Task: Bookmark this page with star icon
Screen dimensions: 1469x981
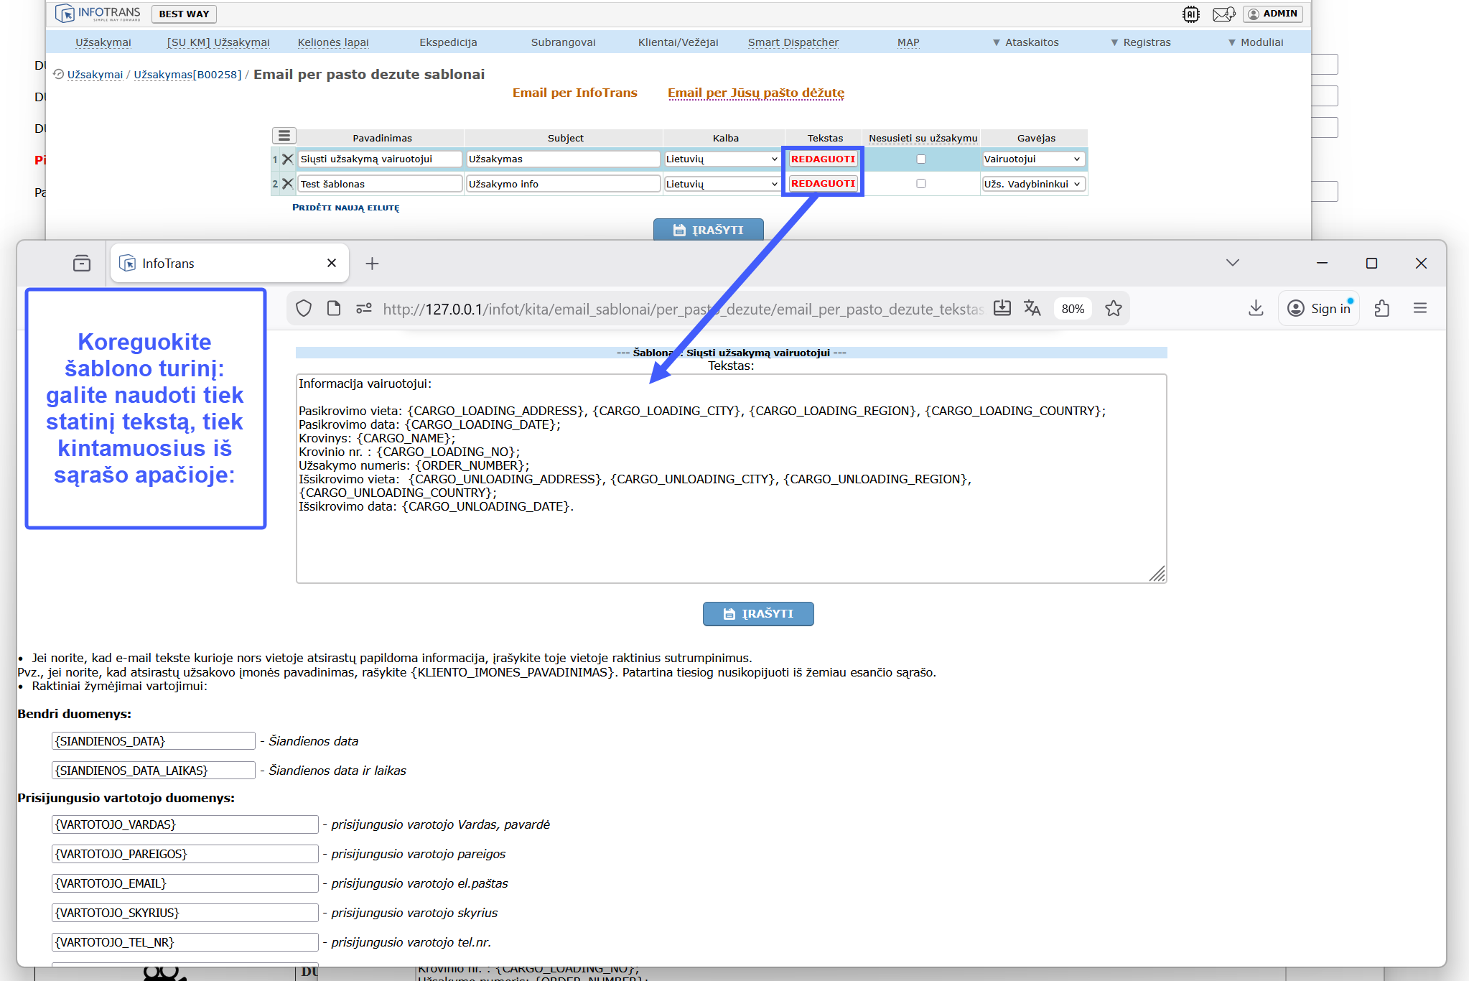Action: click(x=1114, y=308)
